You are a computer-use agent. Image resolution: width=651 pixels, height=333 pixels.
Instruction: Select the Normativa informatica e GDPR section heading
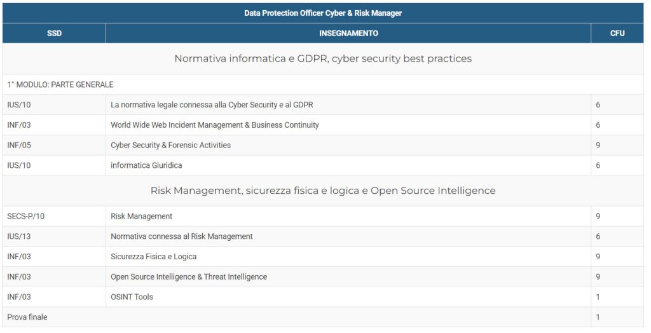323,58
